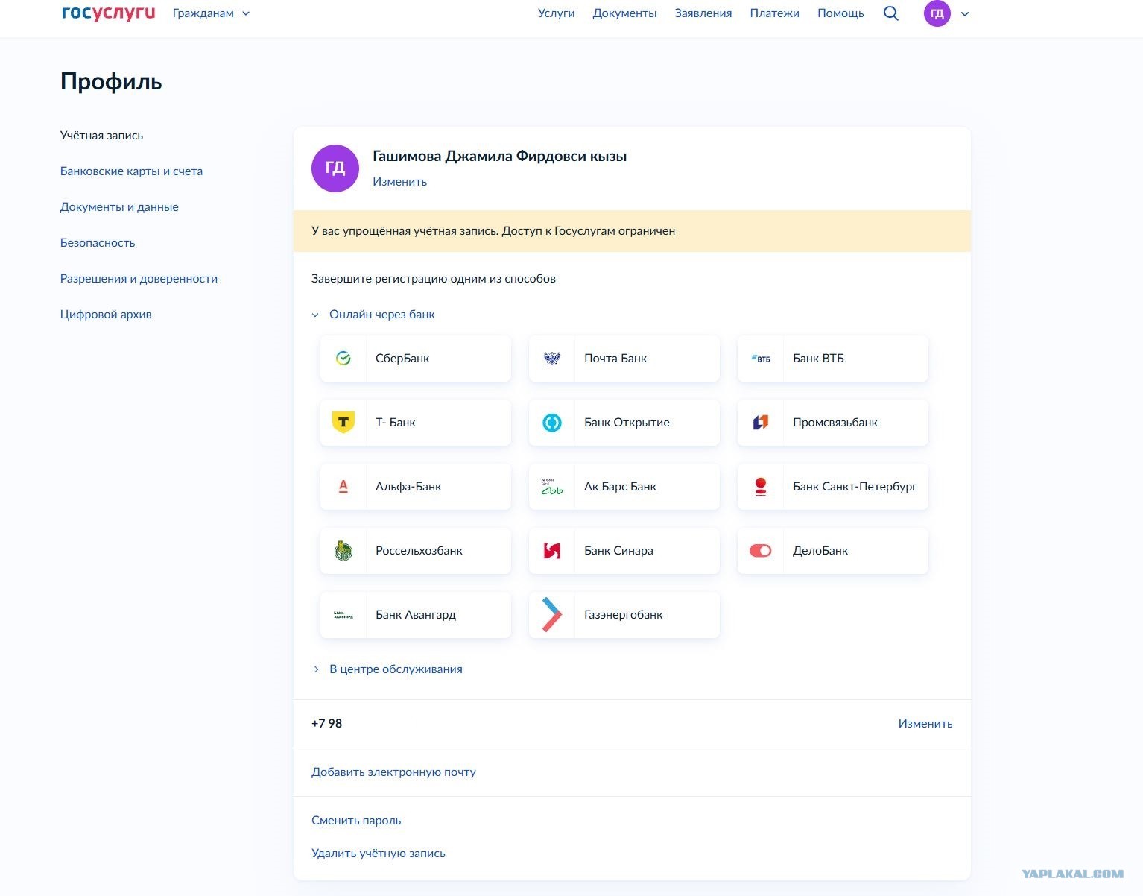Image resolution: width=1143 pixels, height=896 pixels.
Task: Open Разрешения и доверенности section
Action: 139,279
